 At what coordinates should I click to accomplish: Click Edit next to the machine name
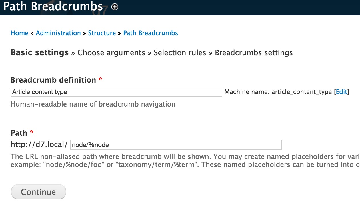pos(341,92)
